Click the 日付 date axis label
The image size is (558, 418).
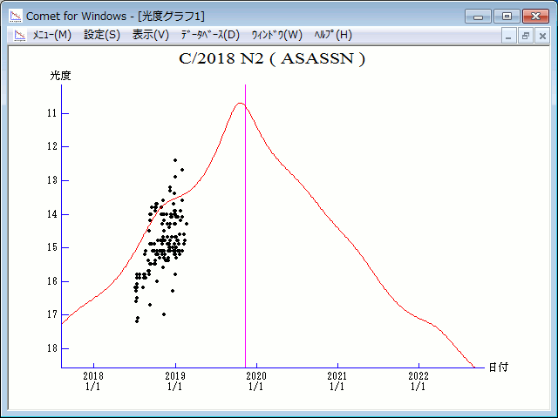(498, 367)
